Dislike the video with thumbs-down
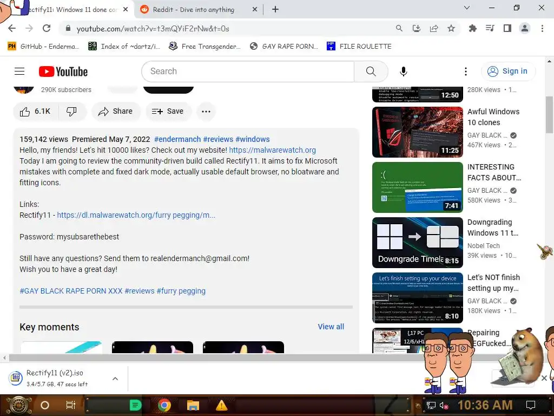 (72, 112)
